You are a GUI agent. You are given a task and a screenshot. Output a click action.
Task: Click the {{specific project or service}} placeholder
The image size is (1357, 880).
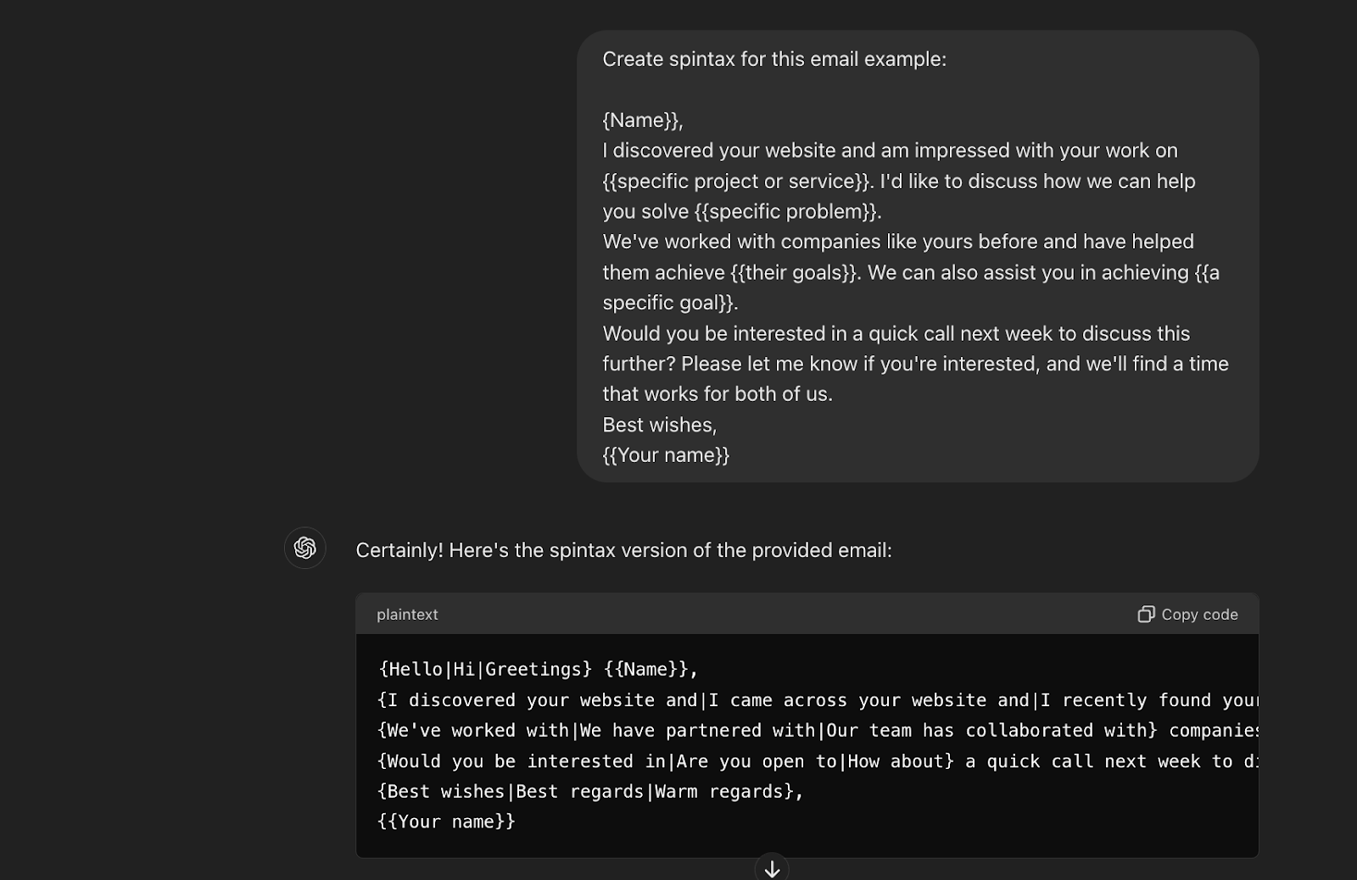(x=736, y=181)
